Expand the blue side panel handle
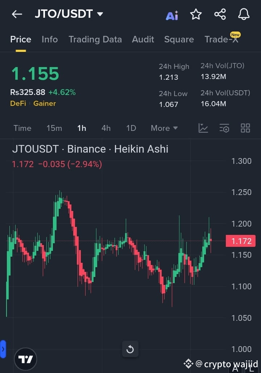Screen dimensions: 261x373 pos(3,349)
